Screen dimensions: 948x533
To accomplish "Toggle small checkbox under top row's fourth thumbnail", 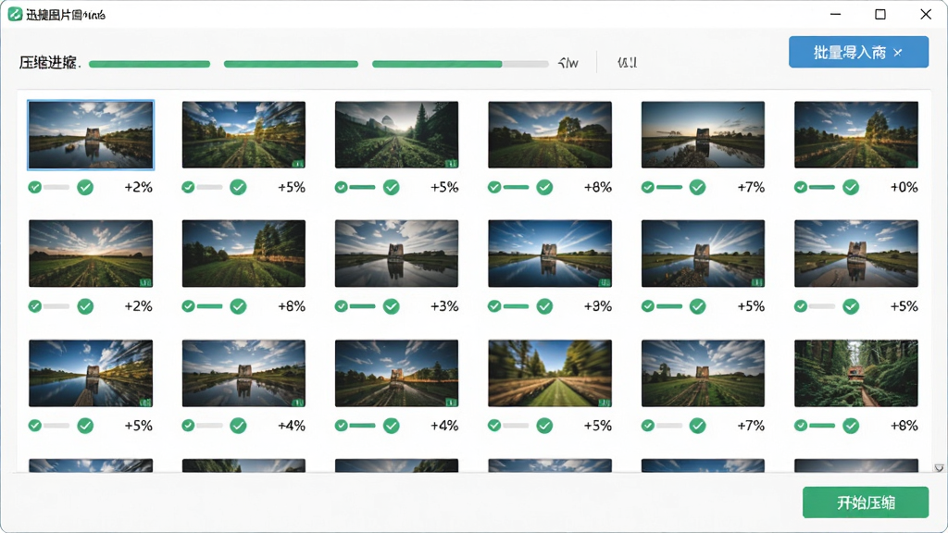I will pyautogui.click(x=494, y=187).
